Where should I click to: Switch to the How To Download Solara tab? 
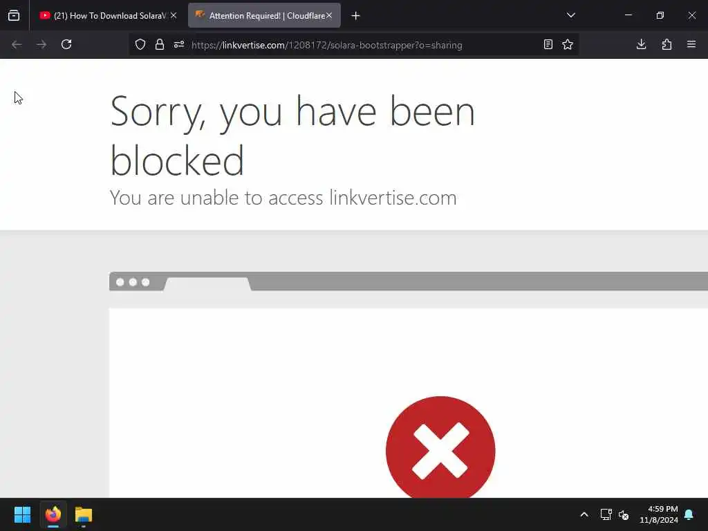104,16
